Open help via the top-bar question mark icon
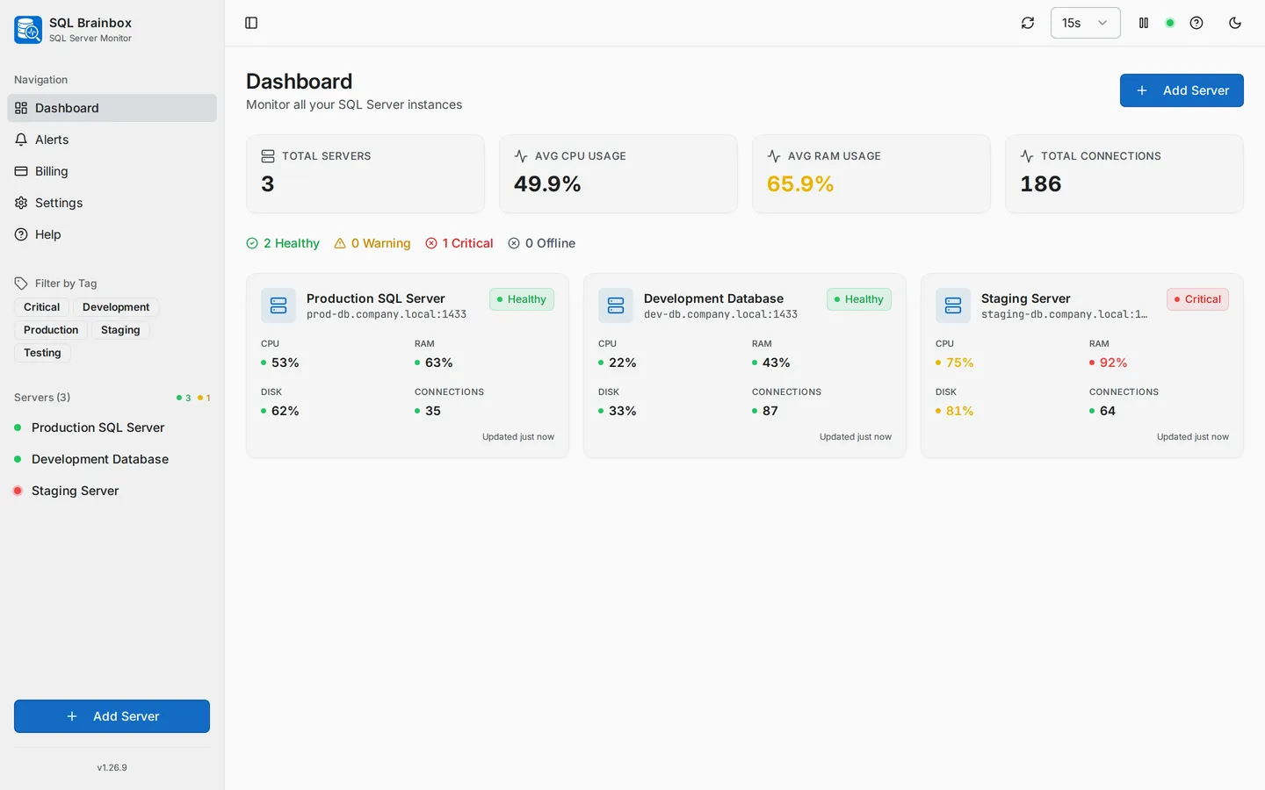1265x790 pixels. [1196, 23]
